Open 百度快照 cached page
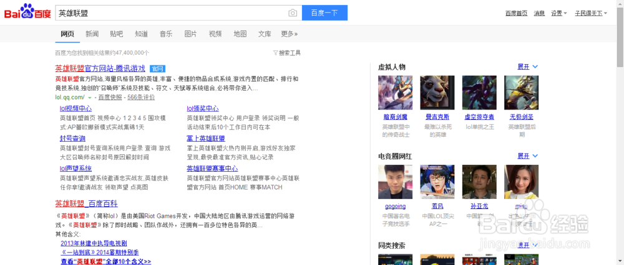The width and height of the screenshot is (624, 265). pos(110,97)
